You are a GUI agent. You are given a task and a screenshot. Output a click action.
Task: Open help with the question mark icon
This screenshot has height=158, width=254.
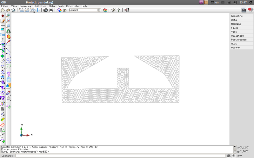pos(118,10)
